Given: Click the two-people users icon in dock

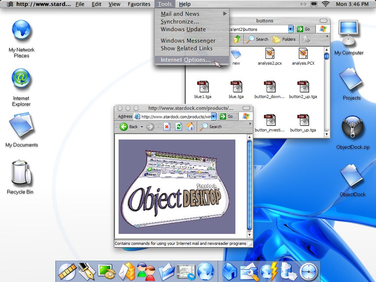Looking at the screenshot, I should pos(146,272).
